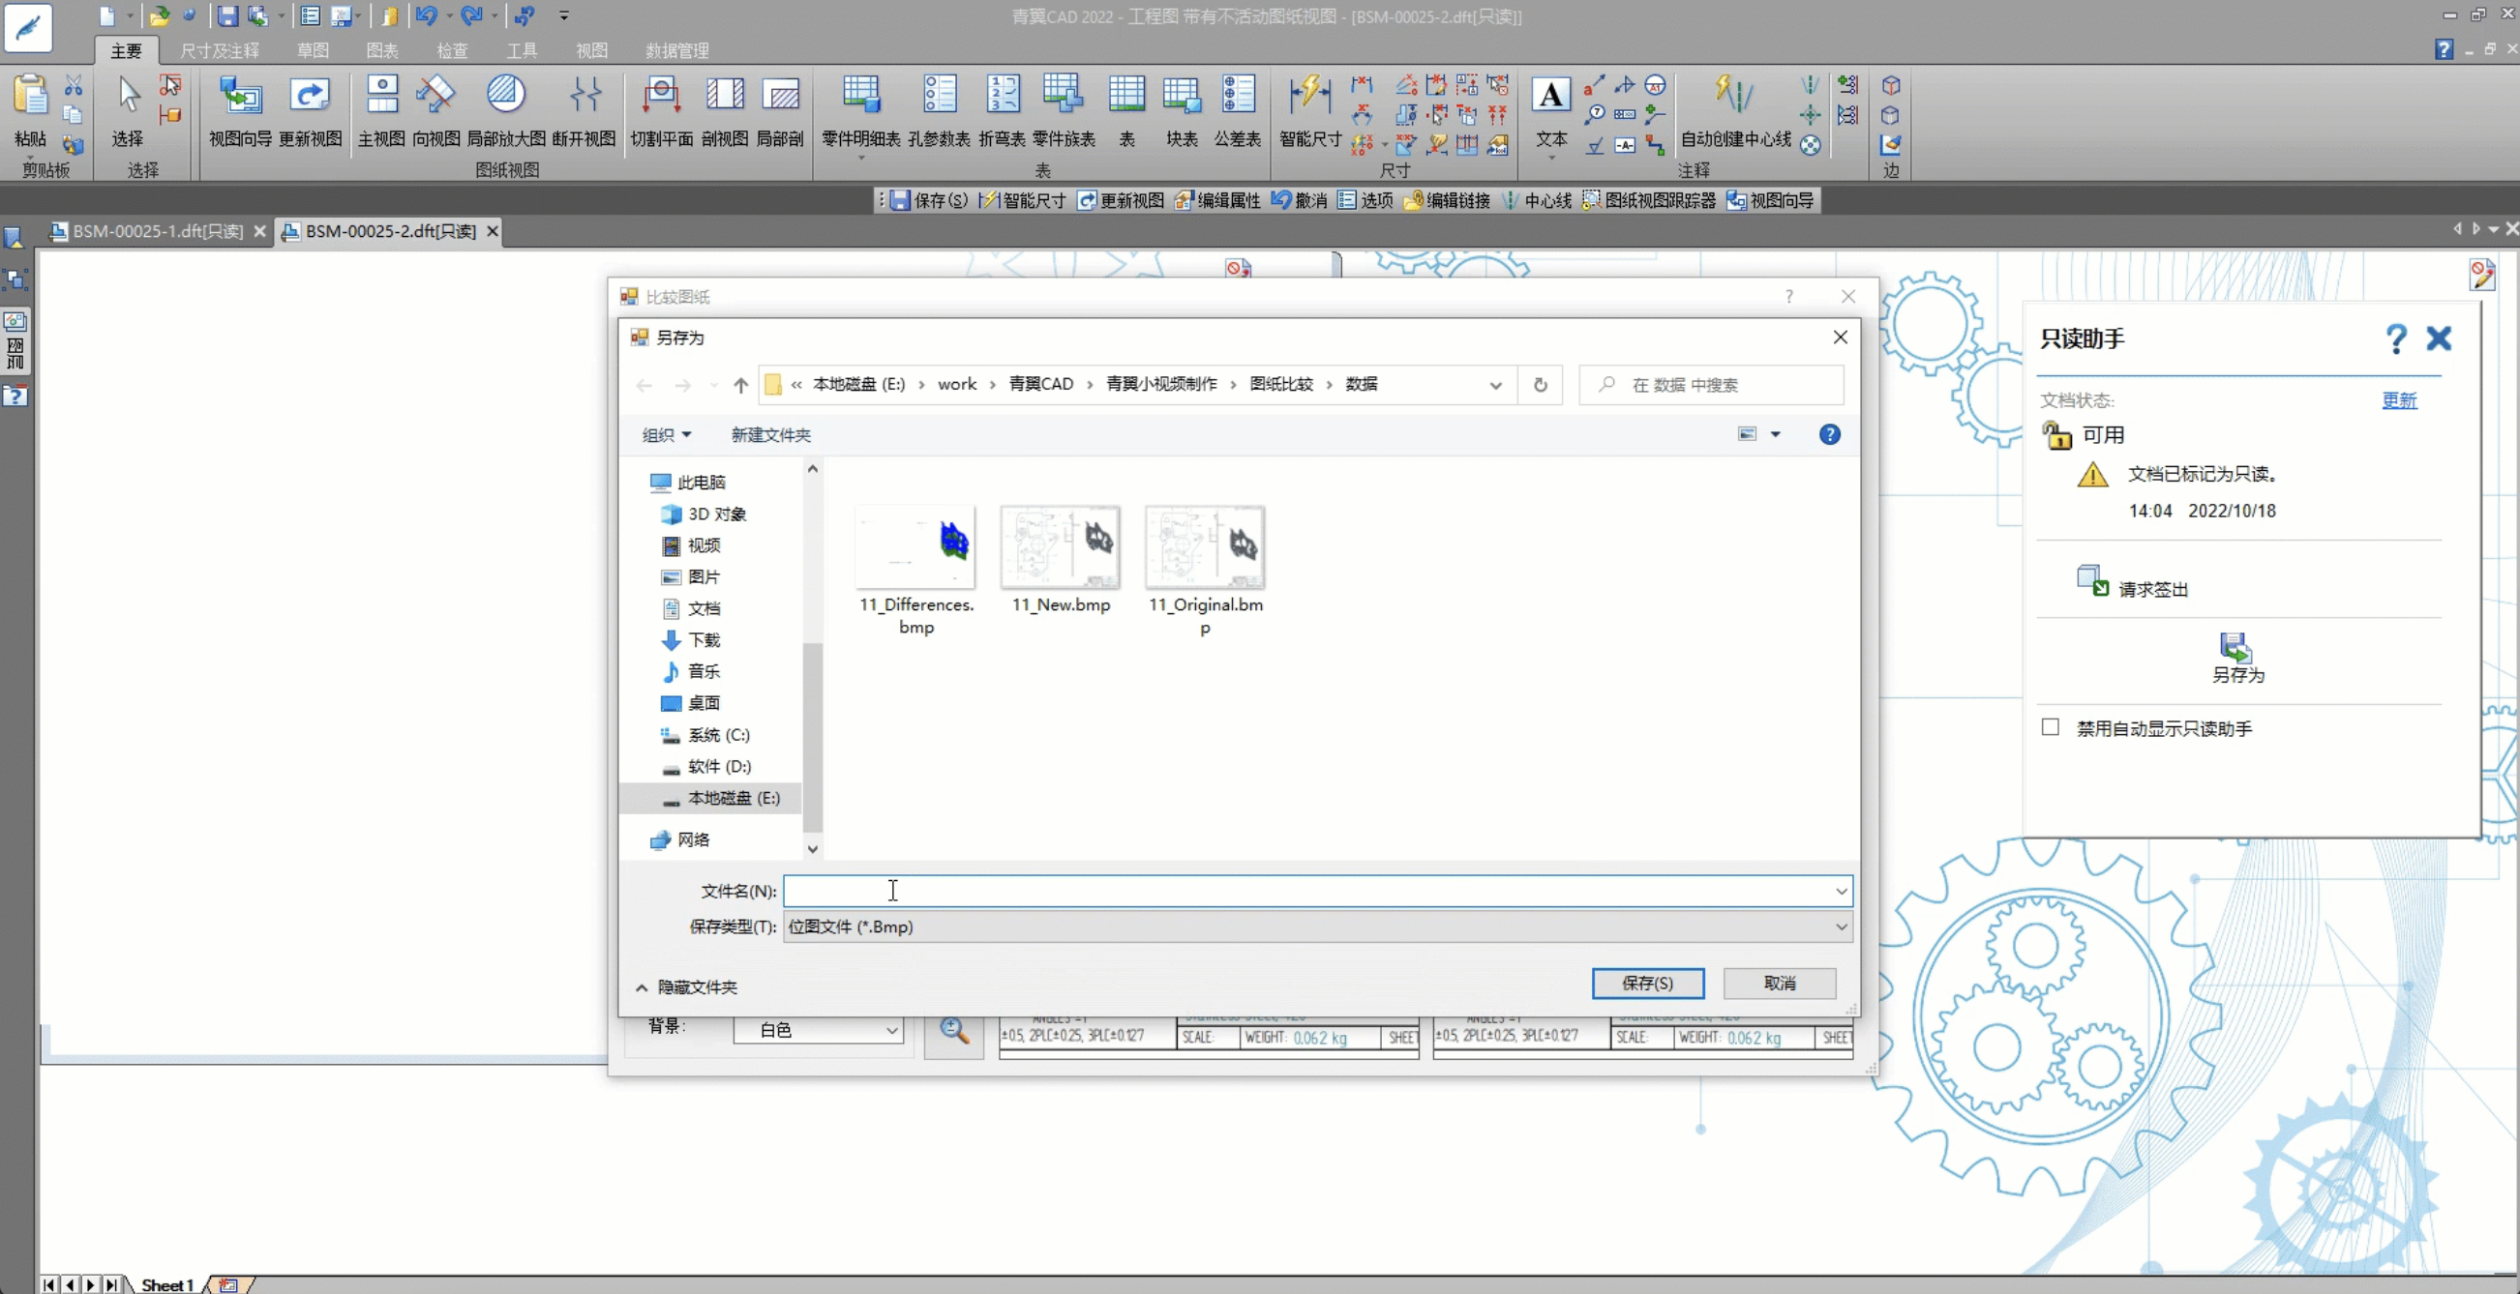Close the 只读助手 panel
Screen dimensions: 2520x1294
(2439, 339)
